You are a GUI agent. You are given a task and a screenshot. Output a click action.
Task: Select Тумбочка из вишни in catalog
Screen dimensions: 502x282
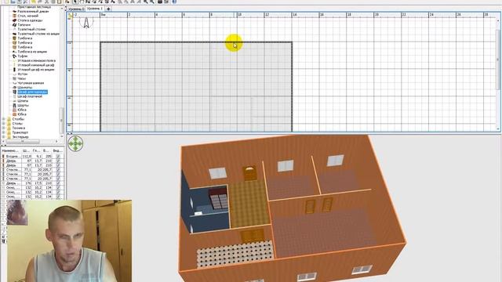[x=32, y=52]
